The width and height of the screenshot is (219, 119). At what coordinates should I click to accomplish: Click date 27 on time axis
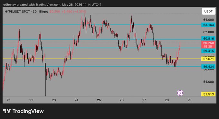[x=144, y=100]
